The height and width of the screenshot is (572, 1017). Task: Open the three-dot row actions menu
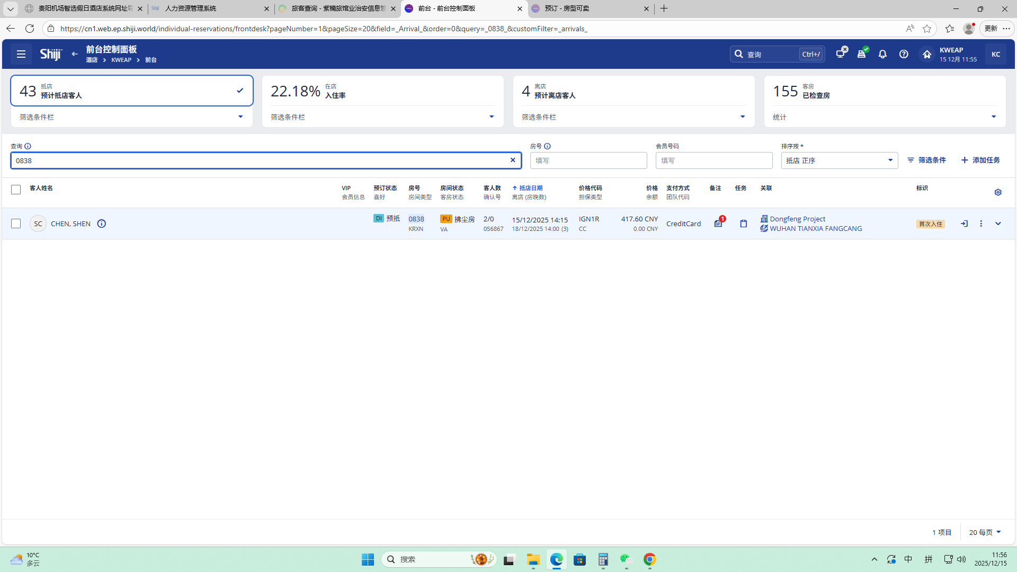tap(981, 224)
